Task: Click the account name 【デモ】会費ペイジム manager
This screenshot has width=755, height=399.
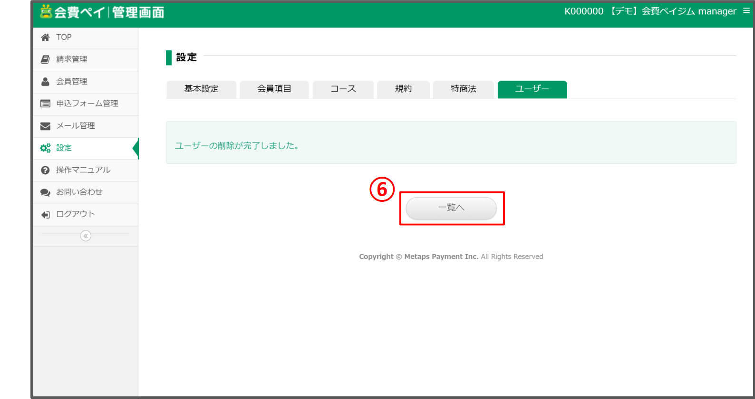Action: pos(672,11)
